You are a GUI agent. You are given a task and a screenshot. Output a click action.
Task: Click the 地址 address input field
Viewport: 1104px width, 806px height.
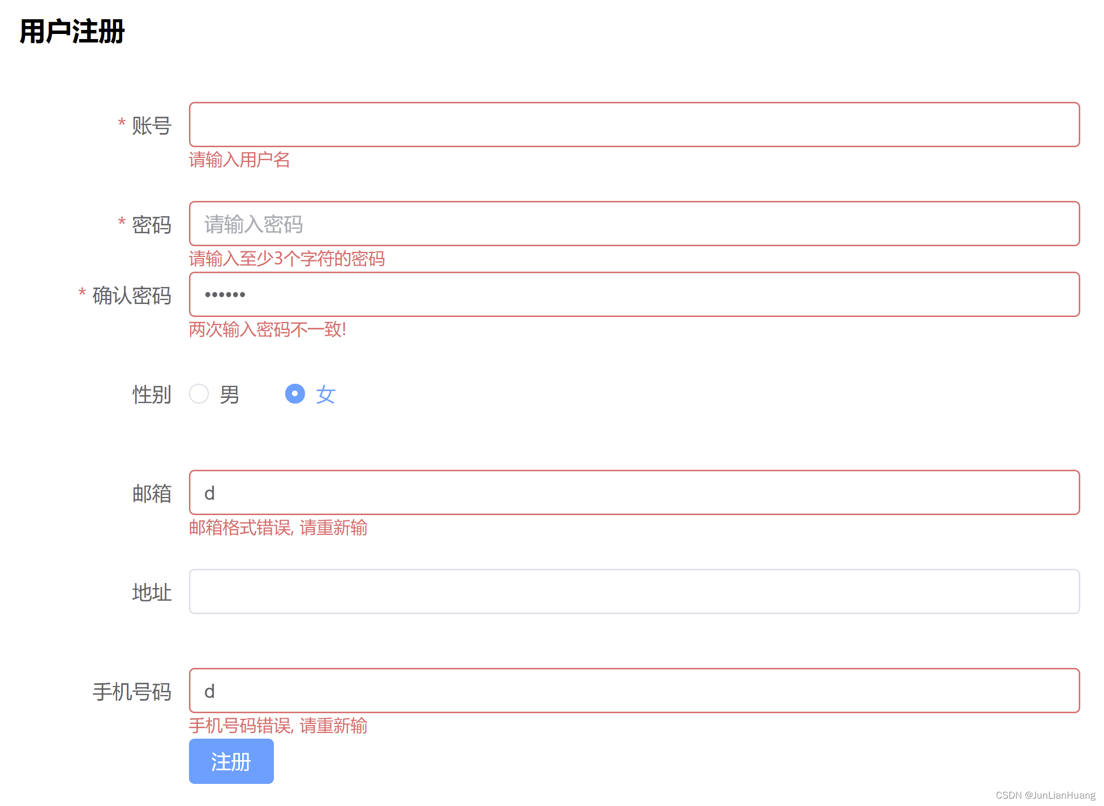point(634,591)
